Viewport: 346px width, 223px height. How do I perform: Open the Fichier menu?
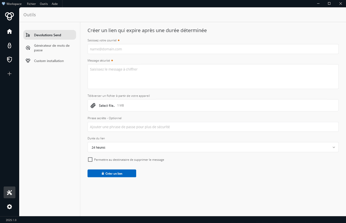(31, 3)
